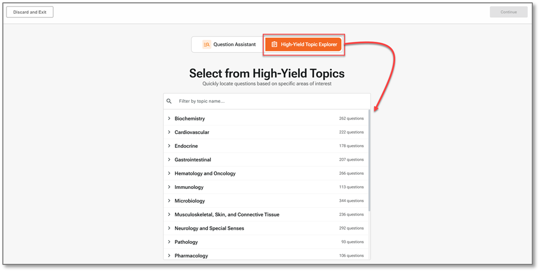Select High-Yield Topic Explorer tab
This screenshot has width=540, height=272.
tap(304, 45)
